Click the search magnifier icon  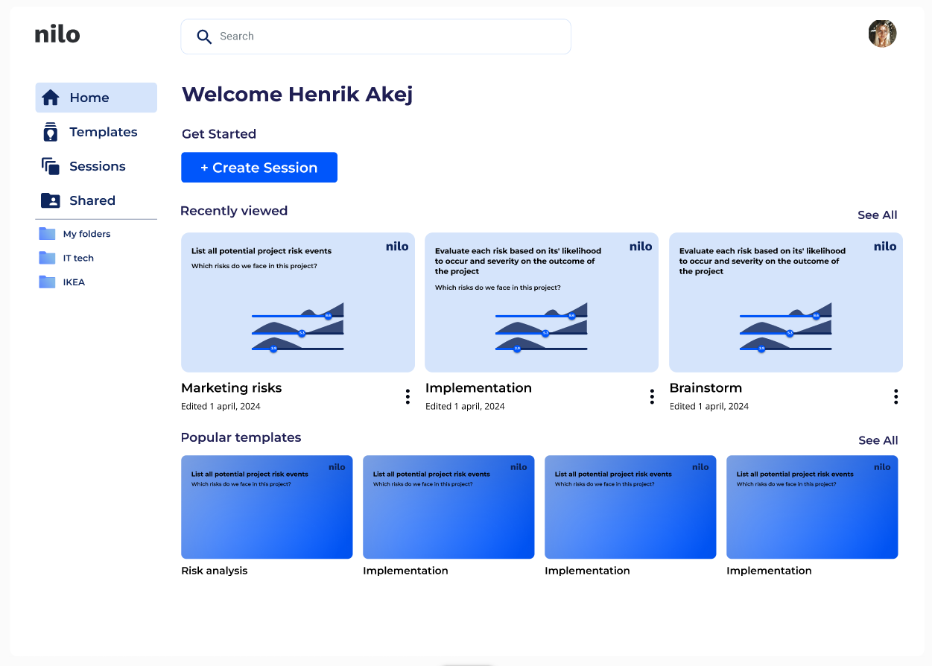pyautogui.click(x=204, y=37)
